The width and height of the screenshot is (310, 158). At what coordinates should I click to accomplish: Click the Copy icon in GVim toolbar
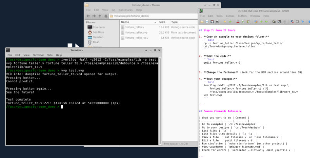pyautogui.click(x=243, y=22)
